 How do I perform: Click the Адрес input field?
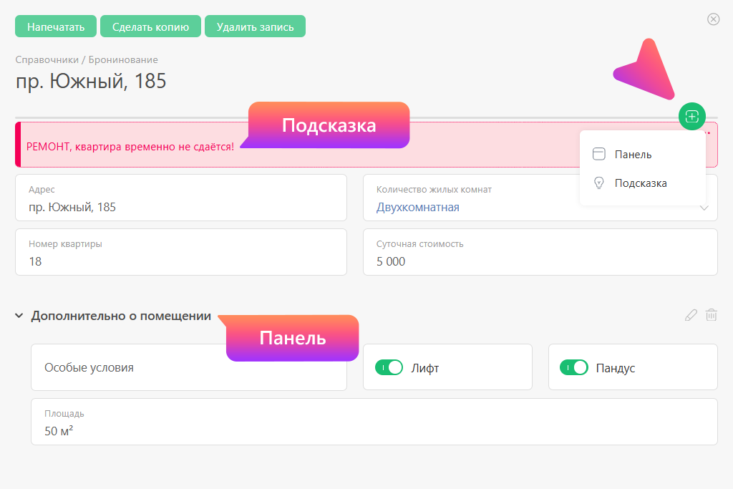click(180, 207)
